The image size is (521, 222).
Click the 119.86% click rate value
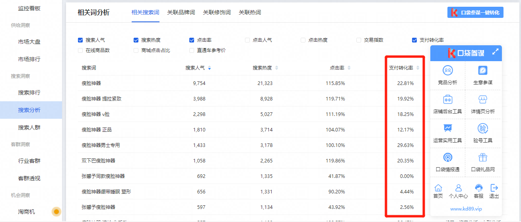point(335,161)
